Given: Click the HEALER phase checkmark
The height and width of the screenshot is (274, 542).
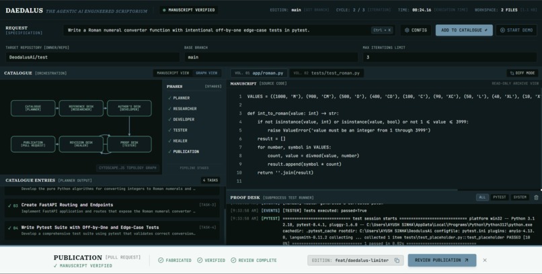Looking at the screenshot, I should pyautogui.click(x=169, y=141).
